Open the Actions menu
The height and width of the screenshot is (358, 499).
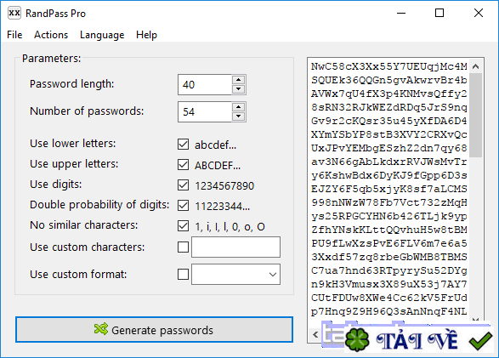(x=51, y=35)
